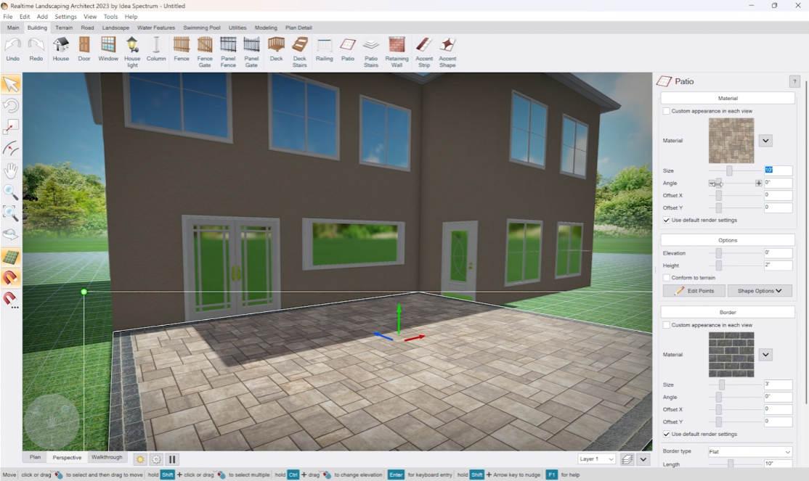Open Border type Flat dropdown

(749, 451)
